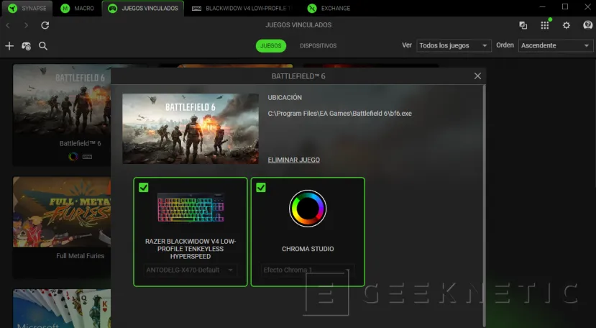
Task: Add a new game with plus icon
Action: (9, 46)
